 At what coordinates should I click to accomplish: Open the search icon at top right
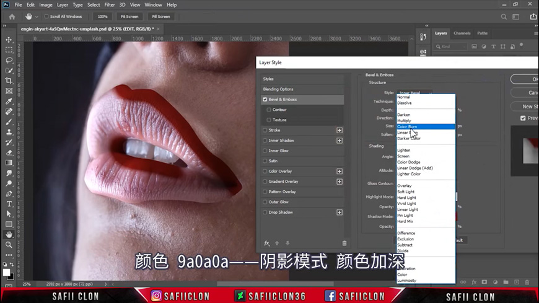[504, 17]
